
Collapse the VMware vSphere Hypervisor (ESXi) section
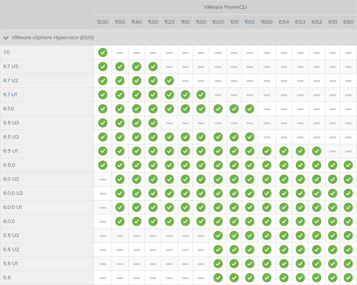[6, 38]
